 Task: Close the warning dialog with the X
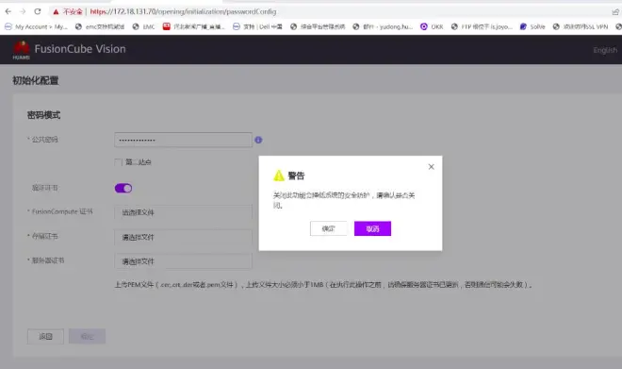432,167
